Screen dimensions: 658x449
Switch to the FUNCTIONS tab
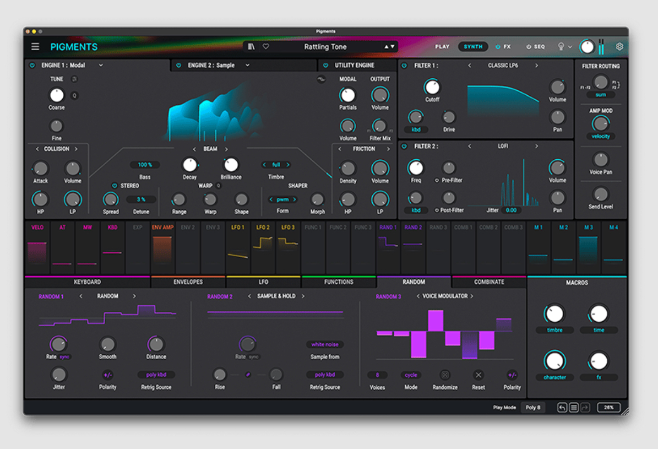pos(339,282)
